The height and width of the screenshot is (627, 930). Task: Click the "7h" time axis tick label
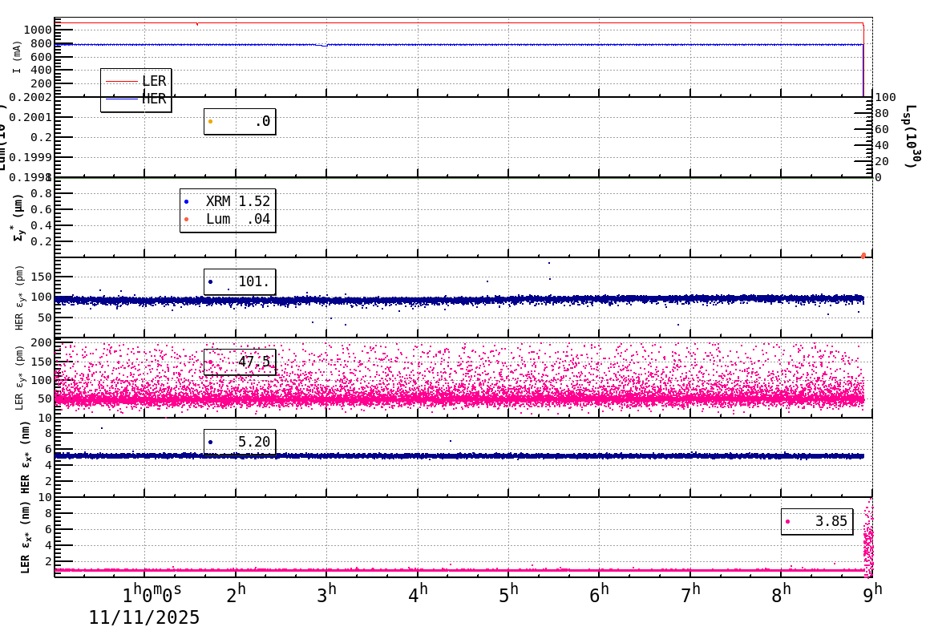pos(690,594)
